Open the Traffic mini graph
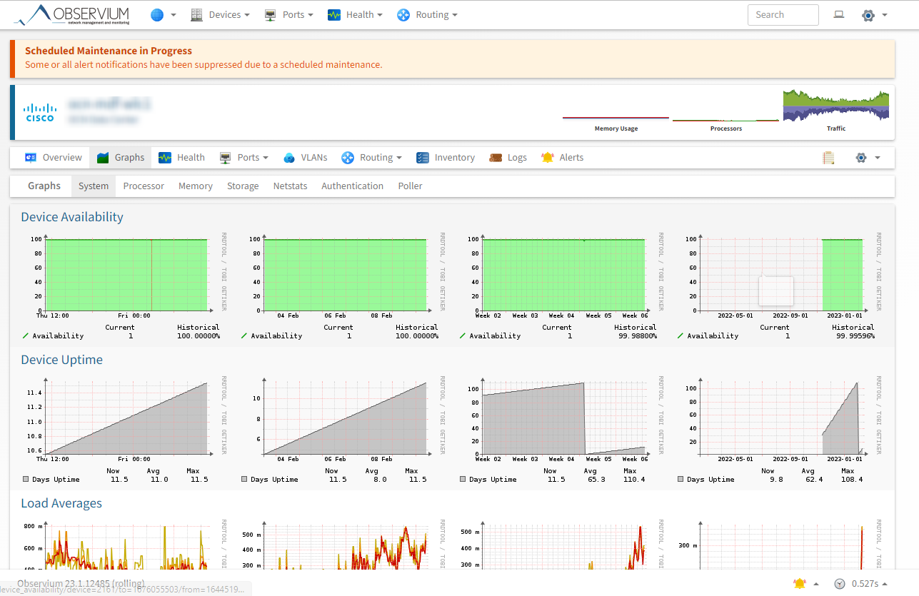This screenshot has height=596, width=919. coord(836,111)
